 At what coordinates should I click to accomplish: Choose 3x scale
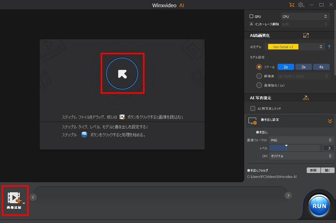(x=304, y=67)
